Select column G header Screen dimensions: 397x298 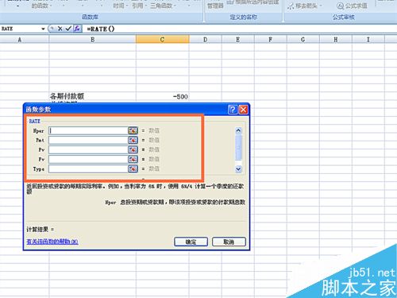(303, 40)
